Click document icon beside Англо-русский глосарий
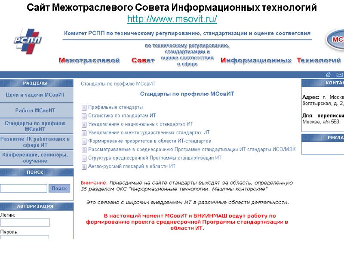The width and height of the screenshot is (344, 258). 84,167
